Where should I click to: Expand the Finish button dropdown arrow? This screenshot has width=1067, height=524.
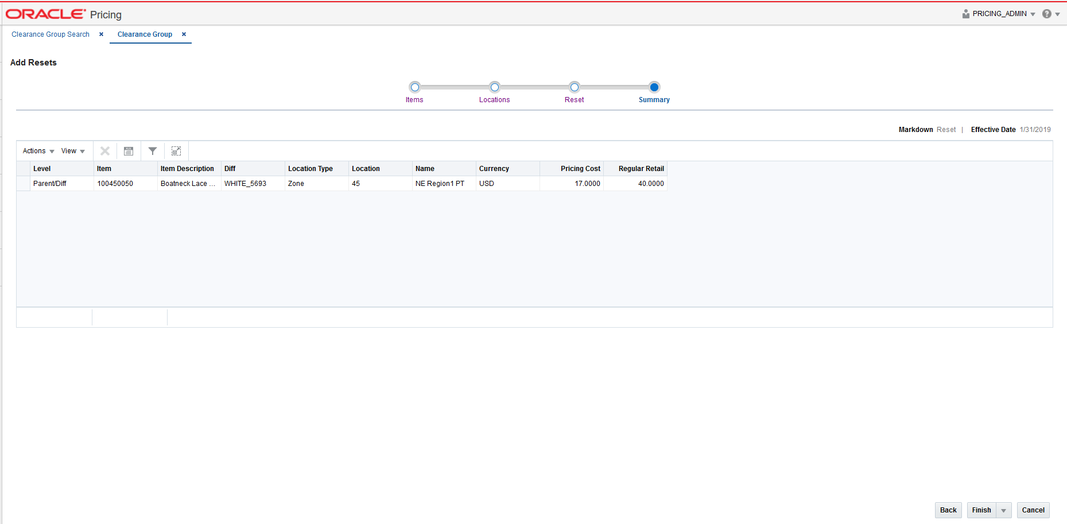pyautogui.click(x=1004, y=510)
